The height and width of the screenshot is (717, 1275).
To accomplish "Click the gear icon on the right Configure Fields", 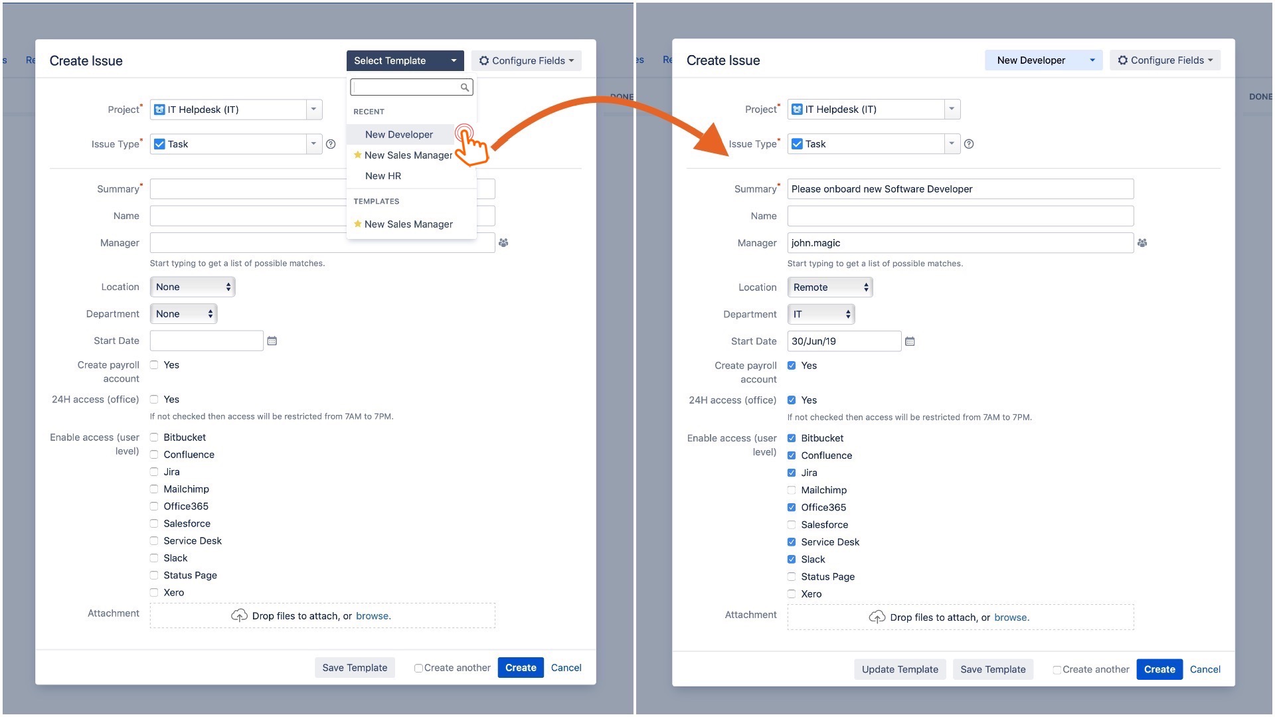I will point(1122,60).
